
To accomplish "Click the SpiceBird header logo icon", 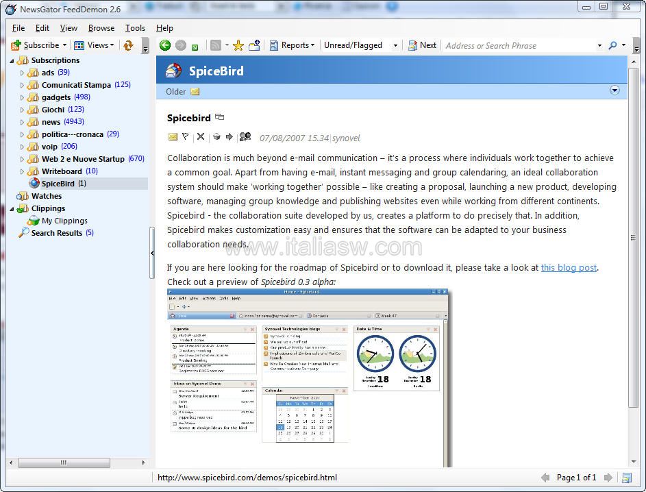I will coord(173,71).
